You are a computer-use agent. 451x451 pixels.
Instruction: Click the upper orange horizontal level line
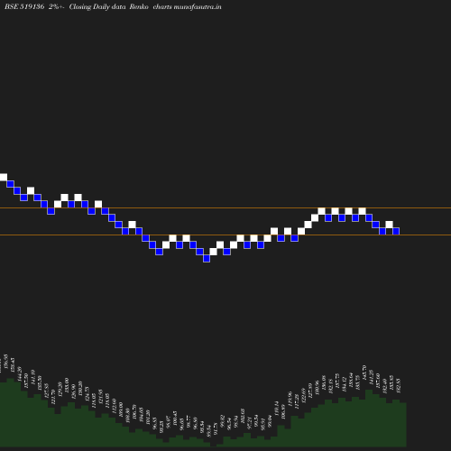click(x=225, y=207)
